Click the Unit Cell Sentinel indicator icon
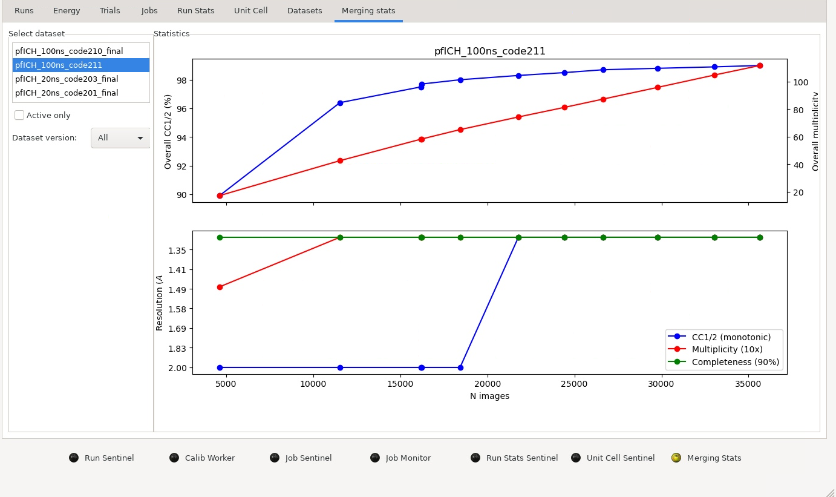Viewport: 836px width, 497px height. pos(576,458)
